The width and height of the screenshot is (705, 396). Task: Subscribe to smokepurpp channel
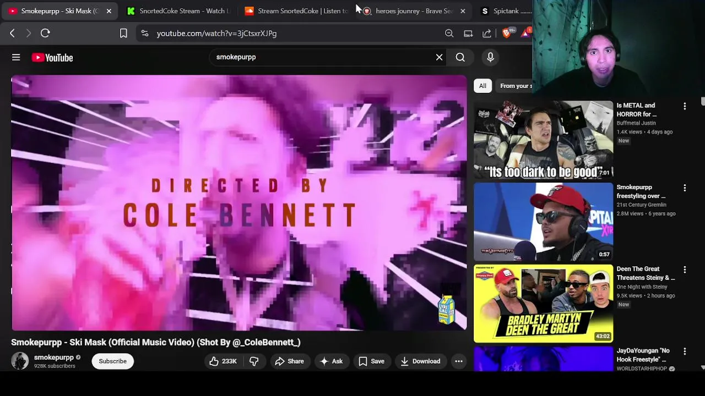[113, 361]
